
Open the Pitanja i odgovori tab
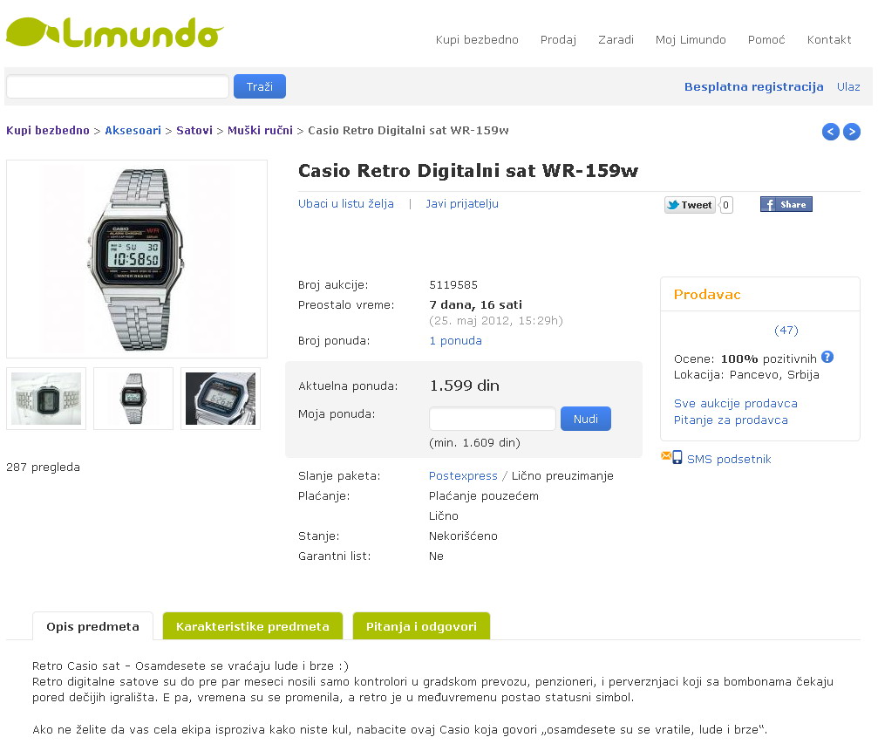[x=421, y=625]
